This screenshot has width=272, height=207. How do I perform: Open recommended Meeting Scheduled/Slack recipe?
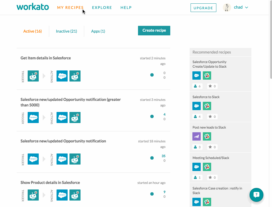211,158
